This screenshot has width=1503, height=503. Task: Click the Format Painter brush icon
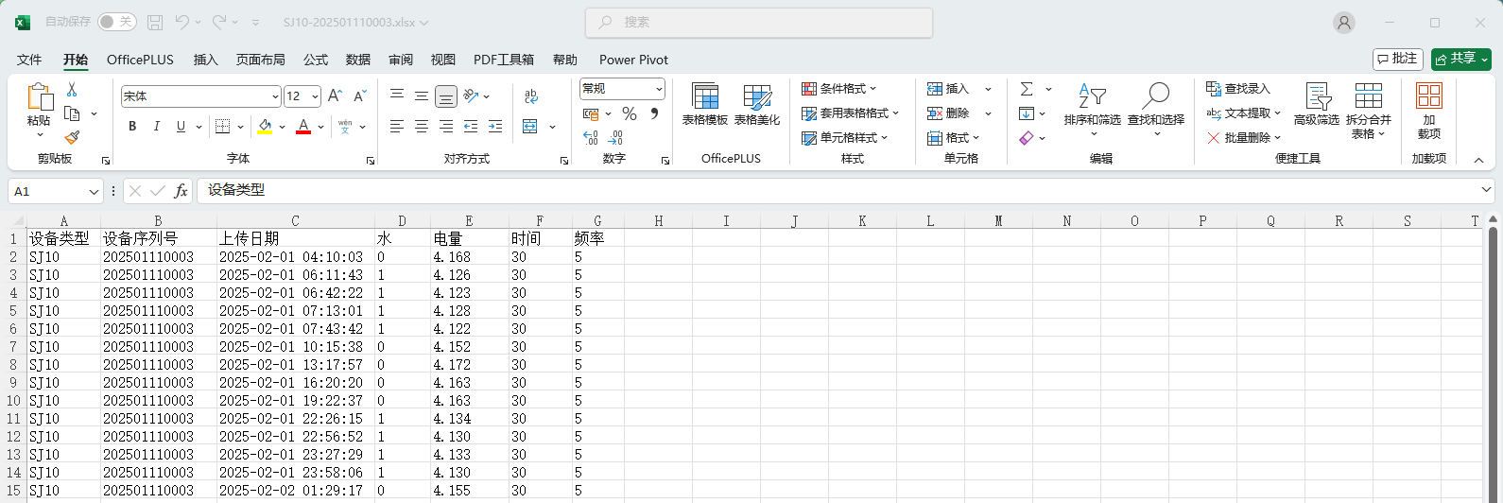tap(72, 138)
